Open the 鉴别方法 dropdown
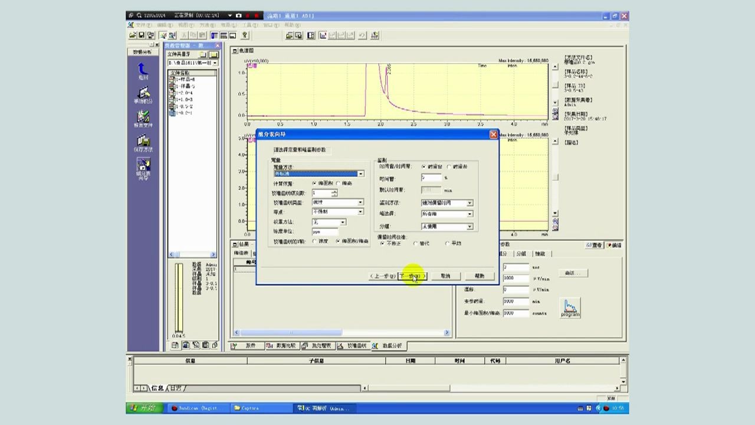Image resolution: width=755 pixels, height=425 pixels. pyautogui.click(x=470, y=202)
